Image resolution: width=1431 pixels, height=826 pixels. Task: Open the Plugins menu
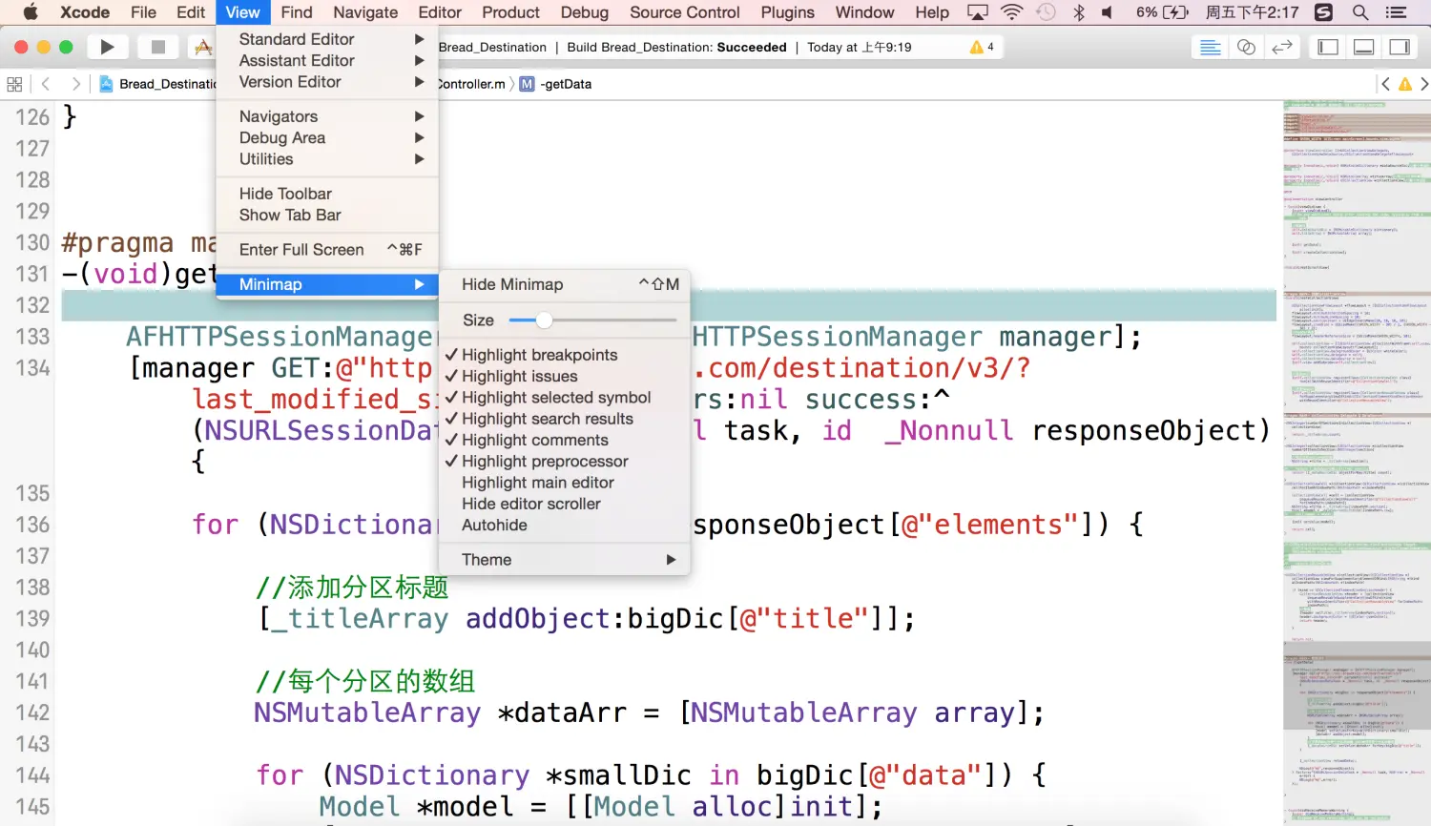(x=788, y=12)
